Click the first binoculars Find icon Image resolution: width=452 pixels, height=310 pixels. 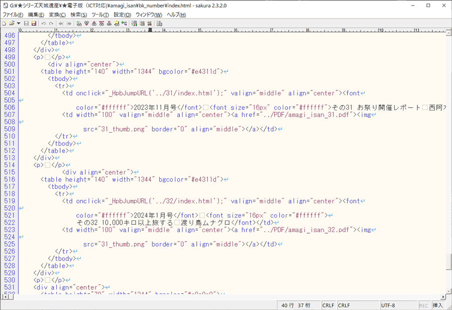coord(79,23)
